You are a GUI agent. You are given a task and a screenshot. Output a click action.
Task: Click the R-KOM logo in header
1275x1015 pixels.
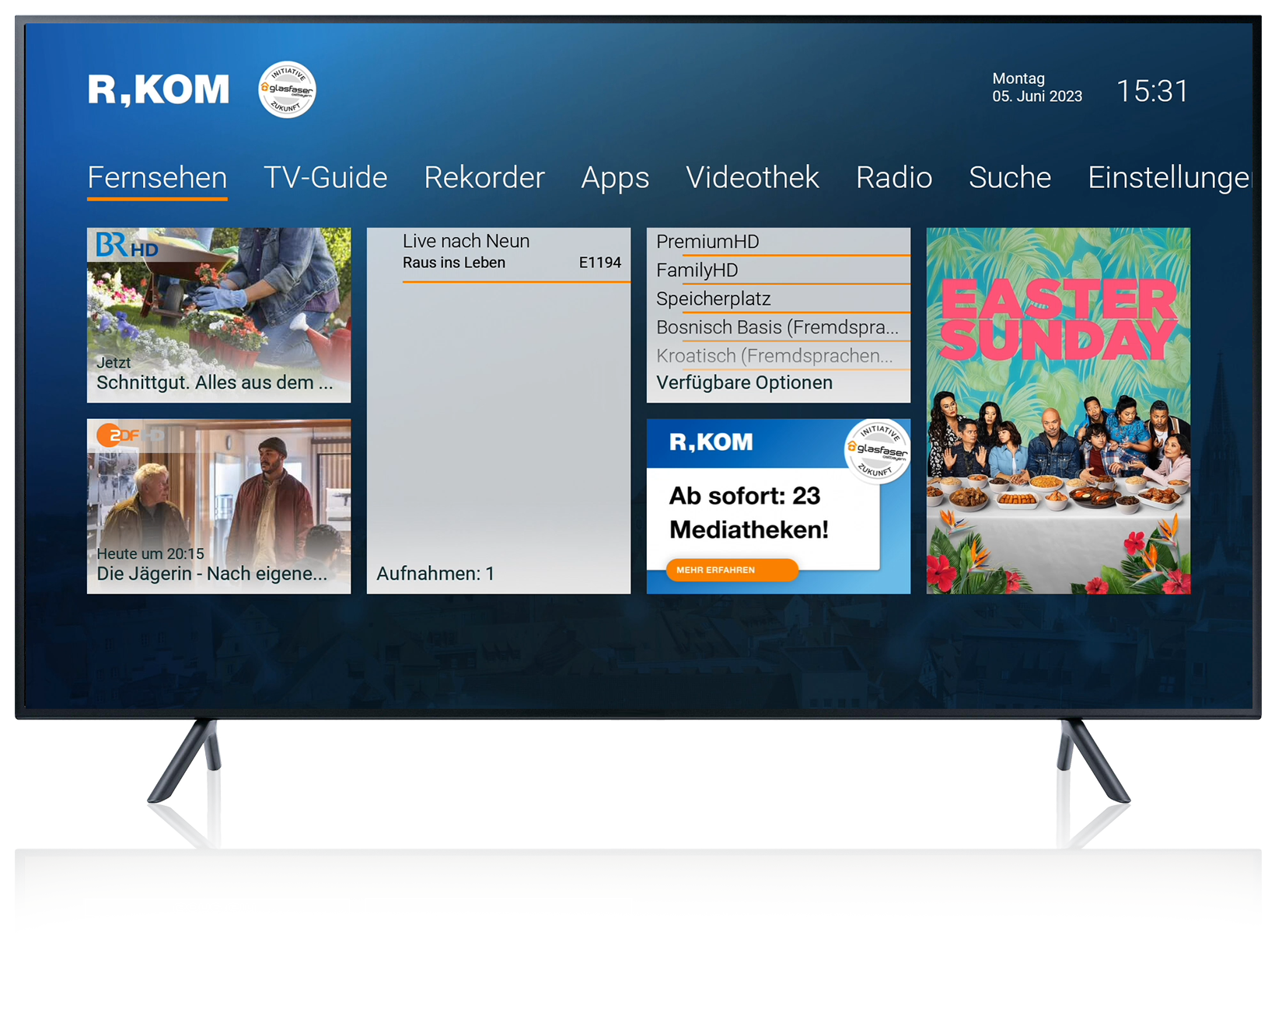(159, 90)
